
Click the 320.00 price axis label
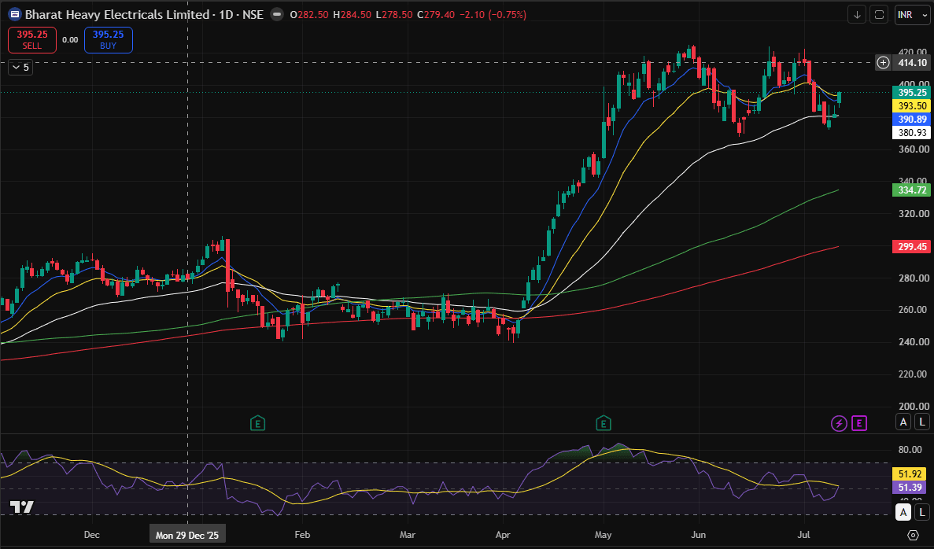click(914, 213)
